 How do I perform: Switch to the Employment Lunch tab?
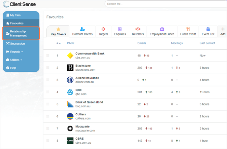[162, 31]
